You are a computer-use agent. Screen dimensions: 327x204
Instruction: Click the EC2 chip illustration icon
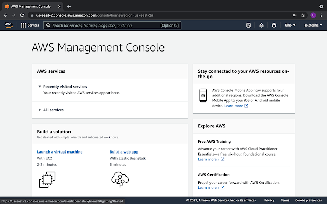47,180
